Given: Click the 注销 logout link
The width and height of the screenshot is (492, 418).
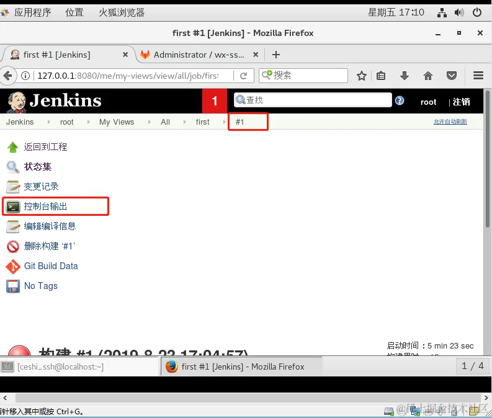Looking at the screenshot, I should click(x=461, y=102).
